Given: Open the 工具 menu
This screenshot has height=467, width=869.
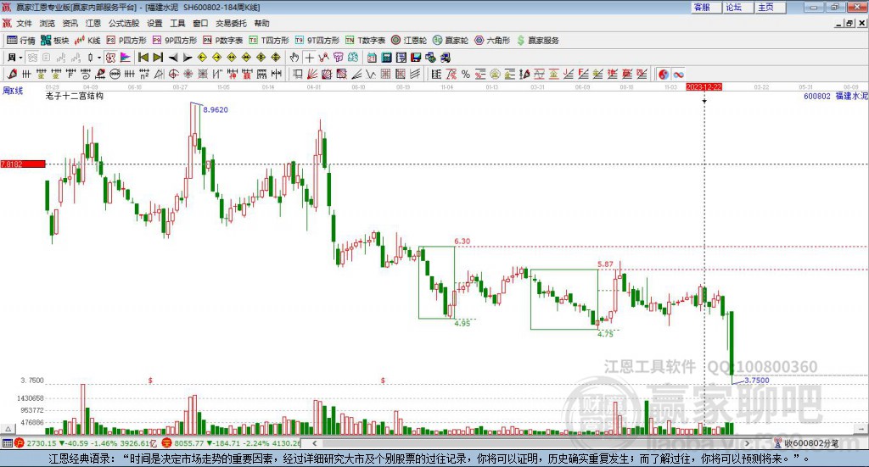Looking at the screenshot, I should [x=177, y=23].
